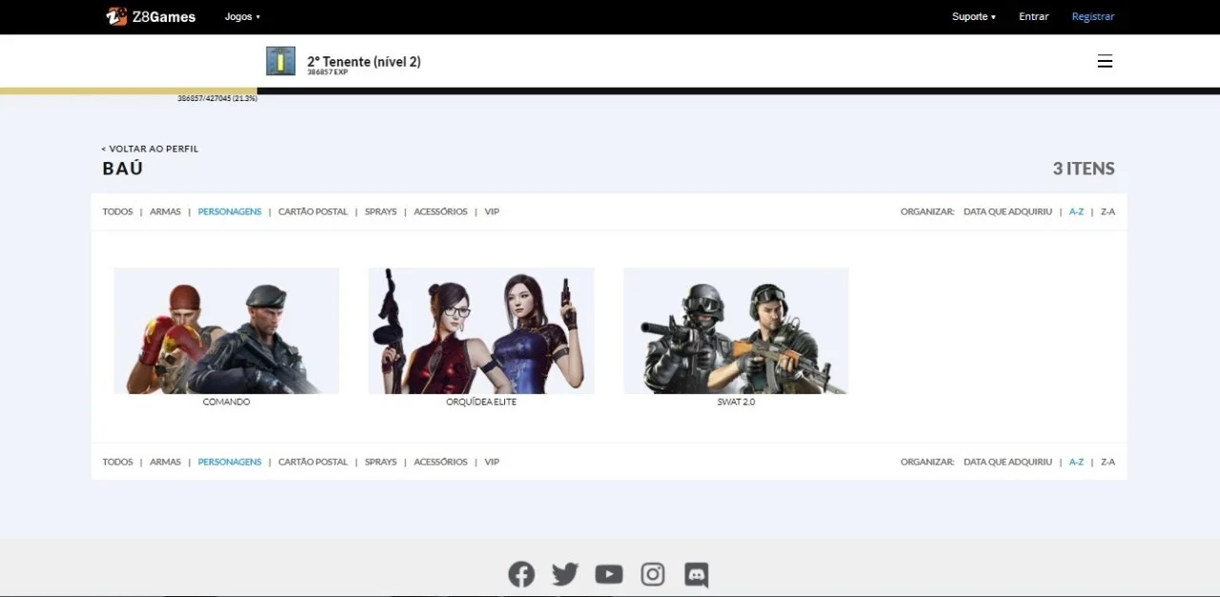Click the SWAT 2.0 item label
Viewport: 1220px width, 597px height.
tap(736, 402)
